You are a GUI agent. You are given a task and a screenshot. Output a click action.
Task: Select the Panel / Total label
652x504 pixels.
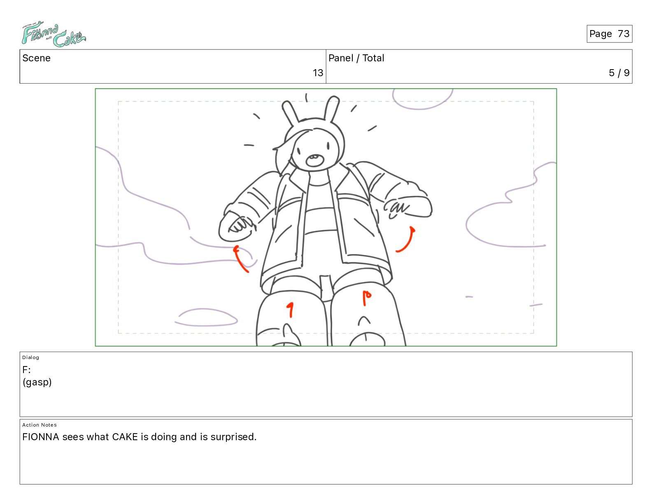click(x=356, y=58)
